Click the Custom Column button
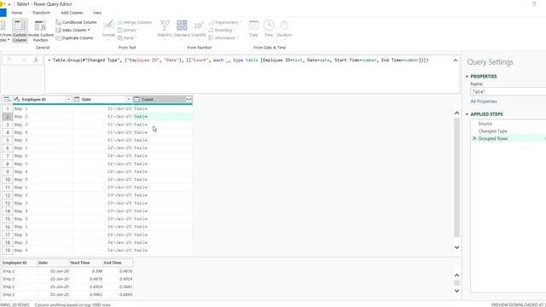546x307 pixels. tap(20, 31)
